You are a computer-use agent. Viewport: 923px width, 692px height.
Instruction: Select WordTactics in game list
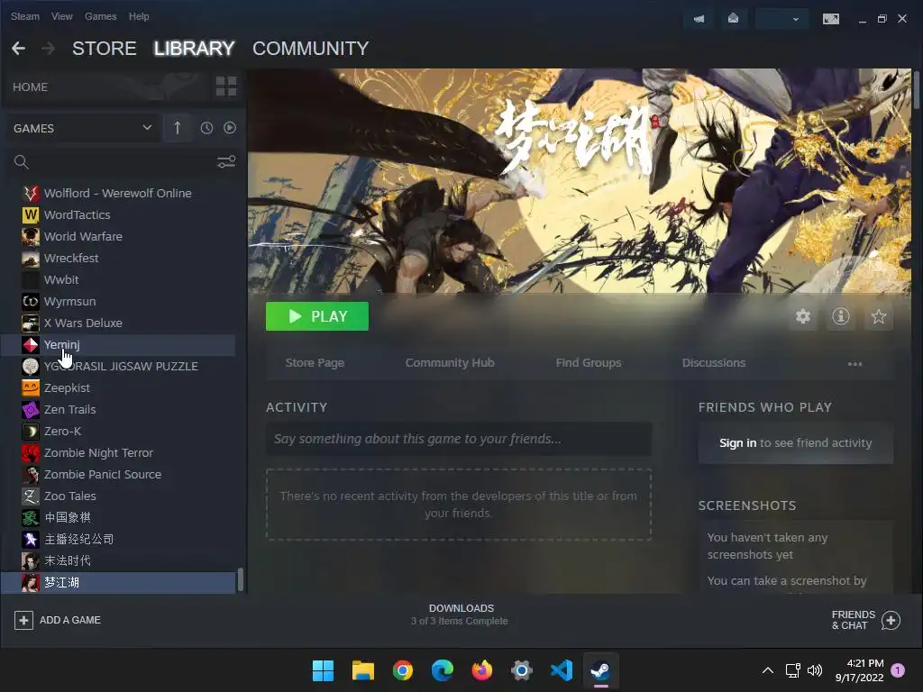[x=118, y=214]
